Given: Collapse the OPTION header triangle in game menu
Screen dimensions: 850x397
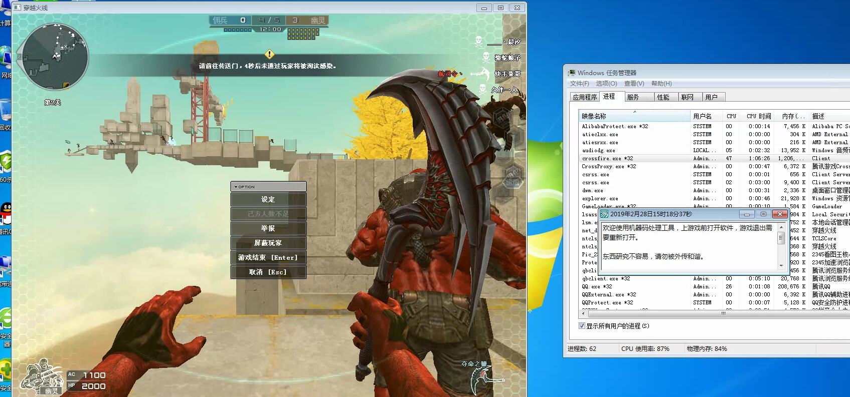Looking at the screenshot, I should pyautogui.click(x=236, y=187).
